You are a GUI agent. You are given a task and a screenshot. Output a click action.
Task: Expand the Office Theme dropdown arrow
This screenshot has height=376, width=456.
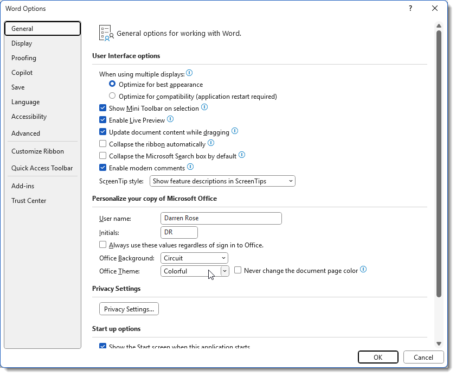tap(225, 271)
